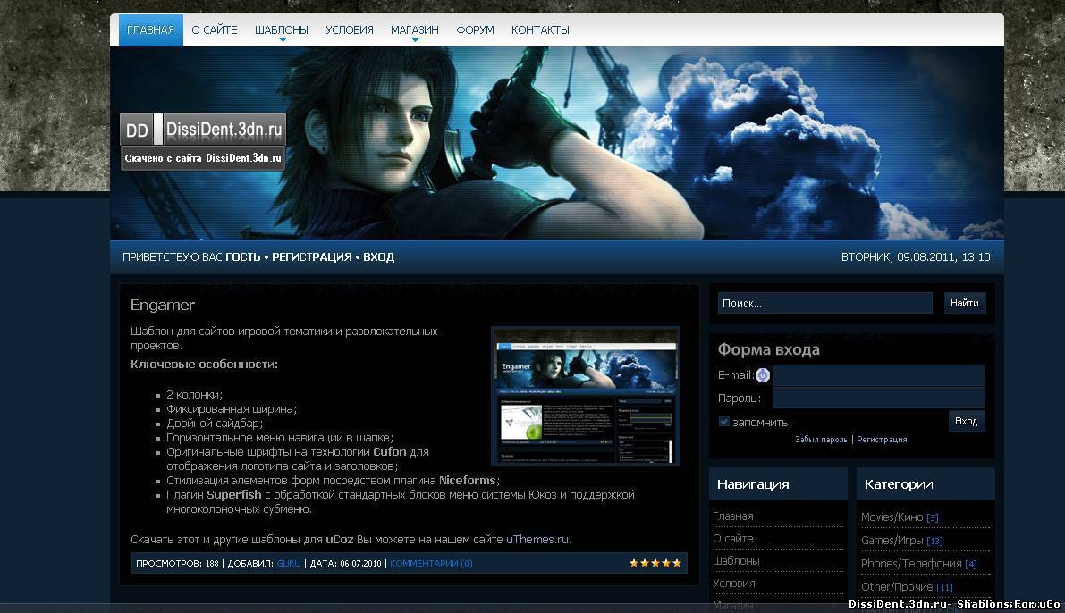
Task: Open the GURU author profile link
Action: [289, 564]
